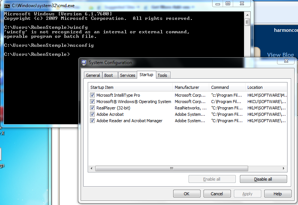Maximize the cmd.exe window

coord(228,3)
